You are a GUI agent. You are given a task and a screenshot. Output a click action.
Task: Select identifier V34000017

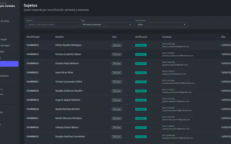(x=33, y=118)
